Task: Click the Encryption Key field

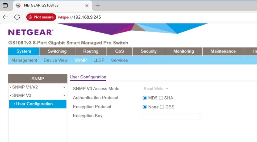Action: coord(171,116)
